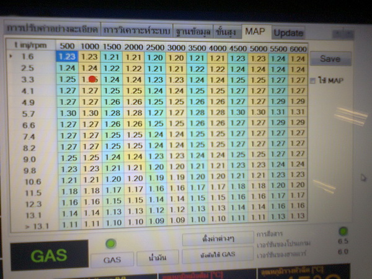
Task: Click the 1.28 cell at row 5.7, column 2000
Action: pyautogui.click(x=135, y=113)
